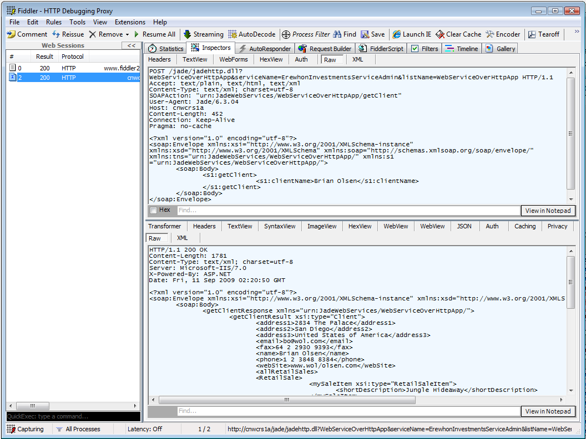Open the Timeline tab
This screenshot has width=586, height=439.
[x=462, y=49]
